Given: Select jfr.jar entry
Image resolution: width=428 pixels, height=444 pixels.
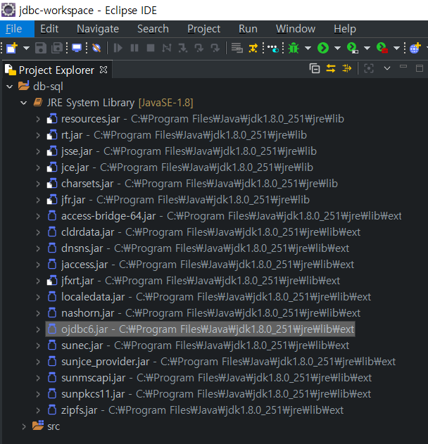Looking at the screenshot, I should 178,200.
